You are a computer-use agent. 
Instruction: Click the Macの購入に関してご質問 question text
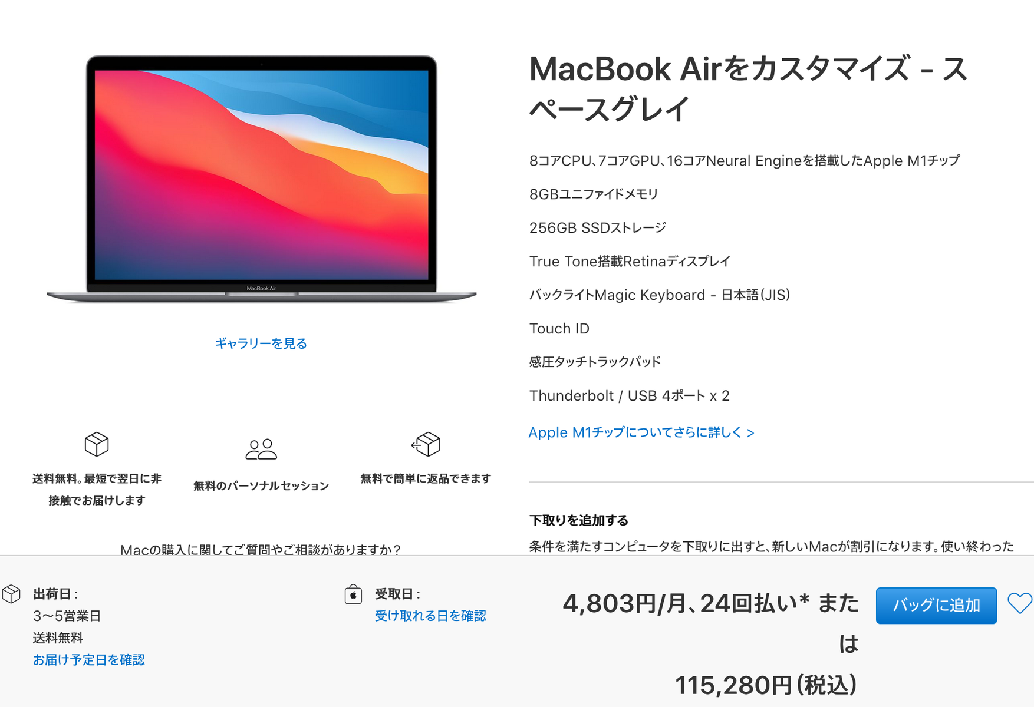(x=261, y=549)
